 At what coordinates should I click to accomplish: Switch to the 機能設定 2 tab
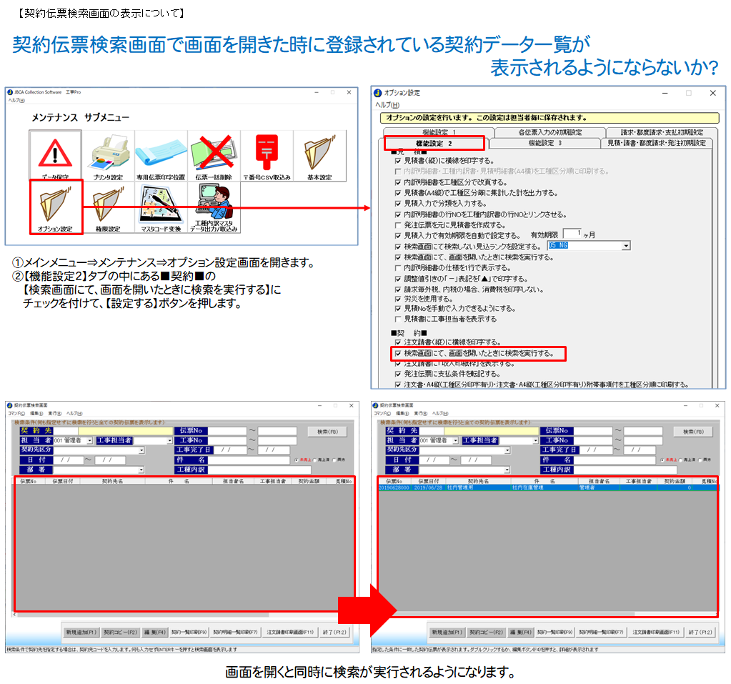(434, 143)
